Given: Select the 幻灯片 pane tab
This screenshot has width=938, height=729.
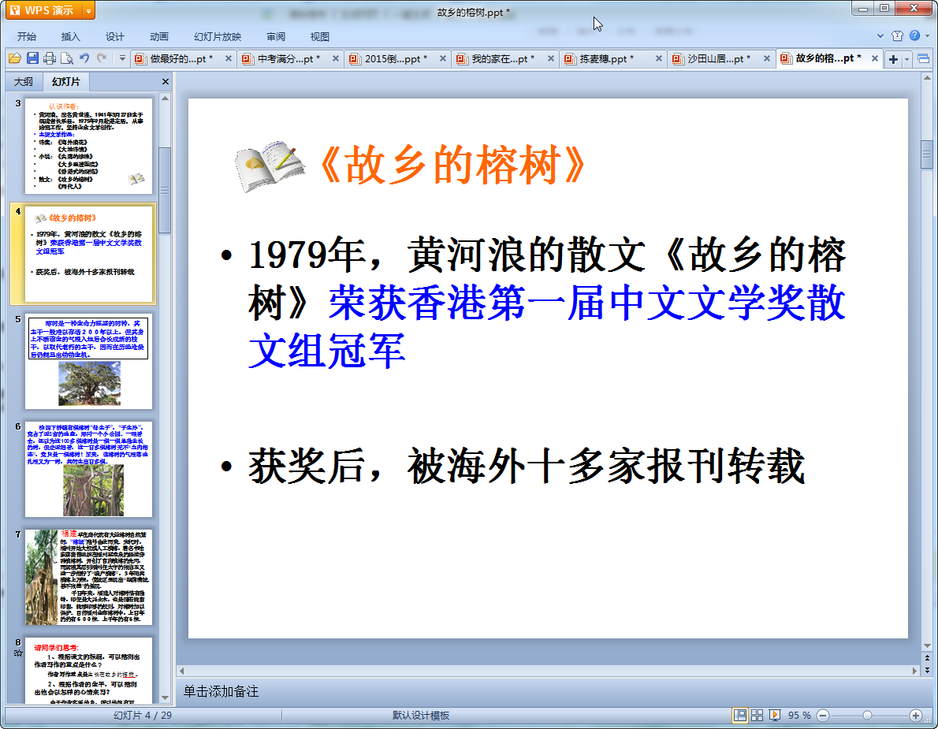Looking at the screenshot, I should coord(65,81).
